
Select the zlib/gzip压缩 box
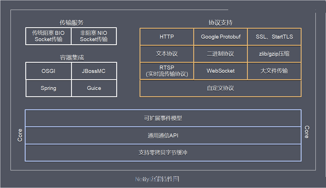[x=274, y=54]
